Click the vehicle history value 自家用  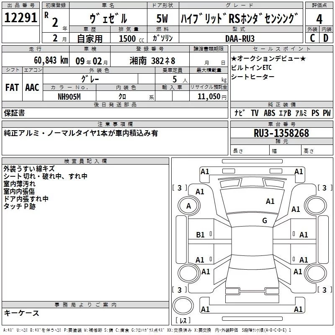tap(90, 39)
